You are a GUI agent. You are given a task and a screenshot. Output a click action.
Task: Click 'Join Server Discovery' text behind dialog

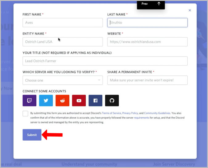point(174,164)
